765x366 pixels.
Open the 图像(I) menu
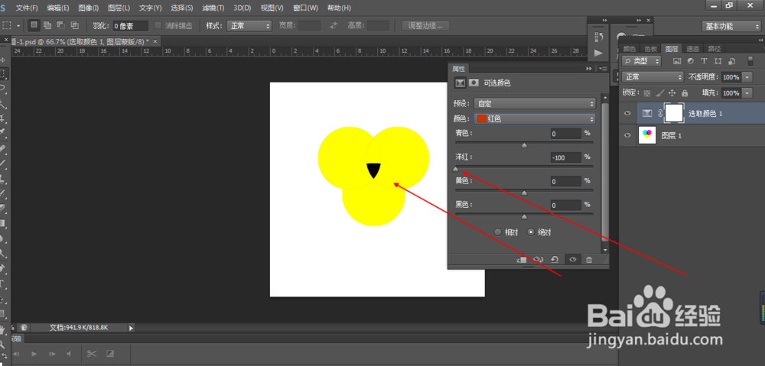88,8
